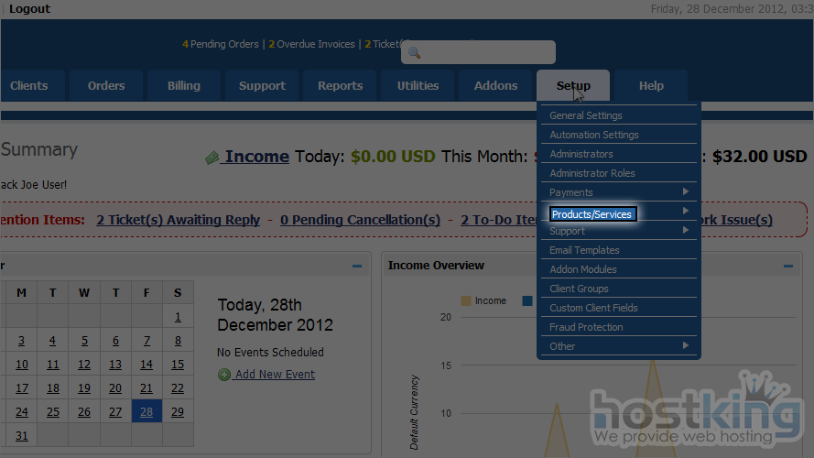Image resolution: width=814 pixels, height=458 pixels.
Task: Expand the Support submenu in Setup dropdown
Action: (686, 231)
